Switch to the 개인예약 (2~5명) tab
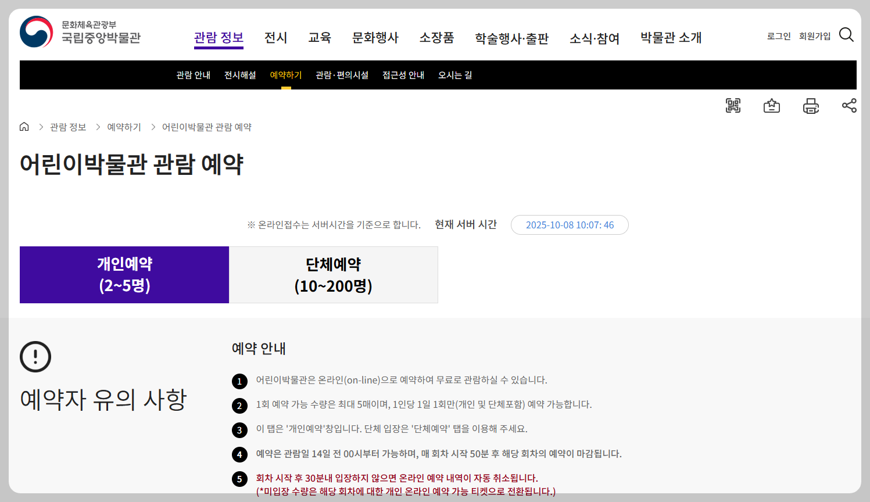Image resolution: width=870 pixels, height=502 pixels. click(124, 274)
